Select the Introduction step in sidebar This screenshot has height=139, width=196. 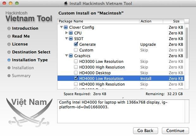point(25,28)
